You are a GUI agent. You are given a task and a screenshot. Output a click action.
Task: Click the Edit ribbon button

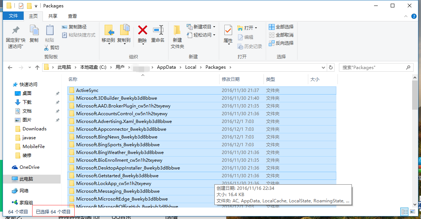click(x=245, y=37)
